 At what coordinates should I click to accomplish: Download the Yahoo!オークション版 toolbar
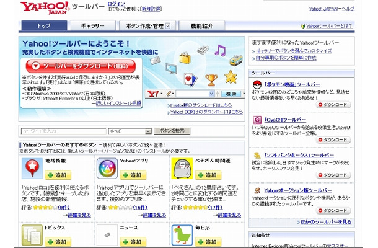click(333, 211)
